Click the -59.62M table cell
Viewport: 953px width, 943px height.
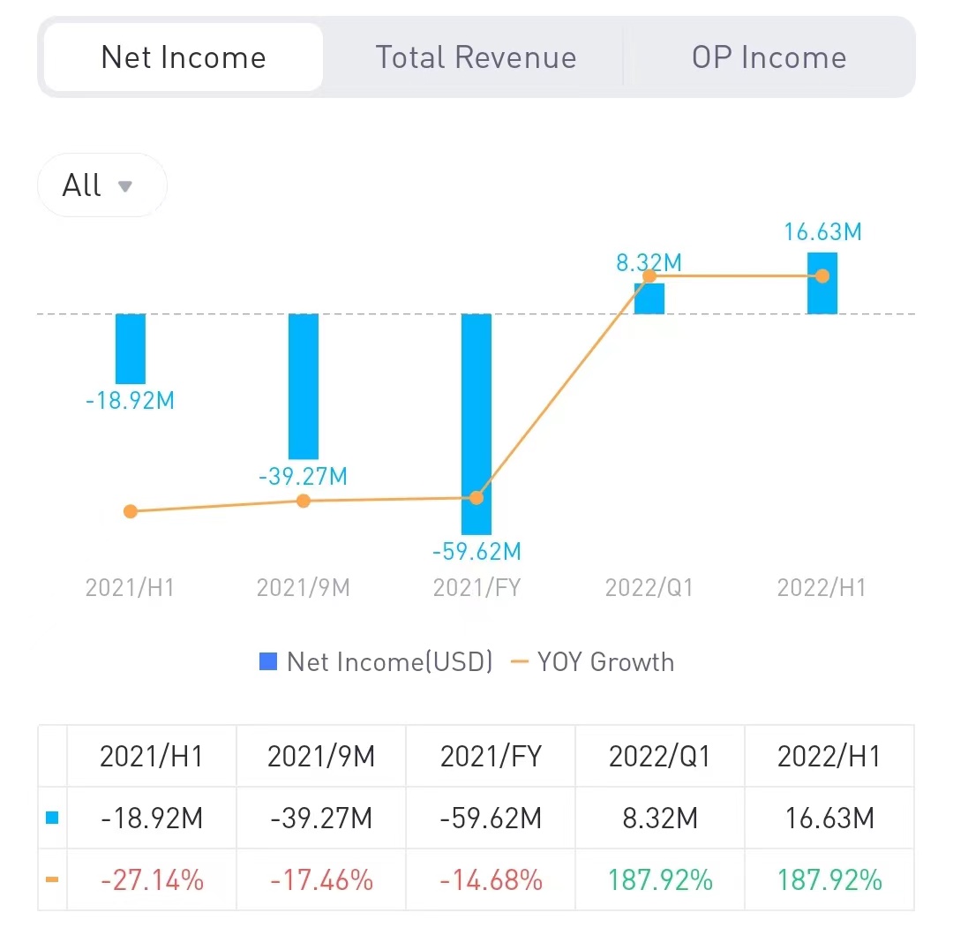point(491,818)
